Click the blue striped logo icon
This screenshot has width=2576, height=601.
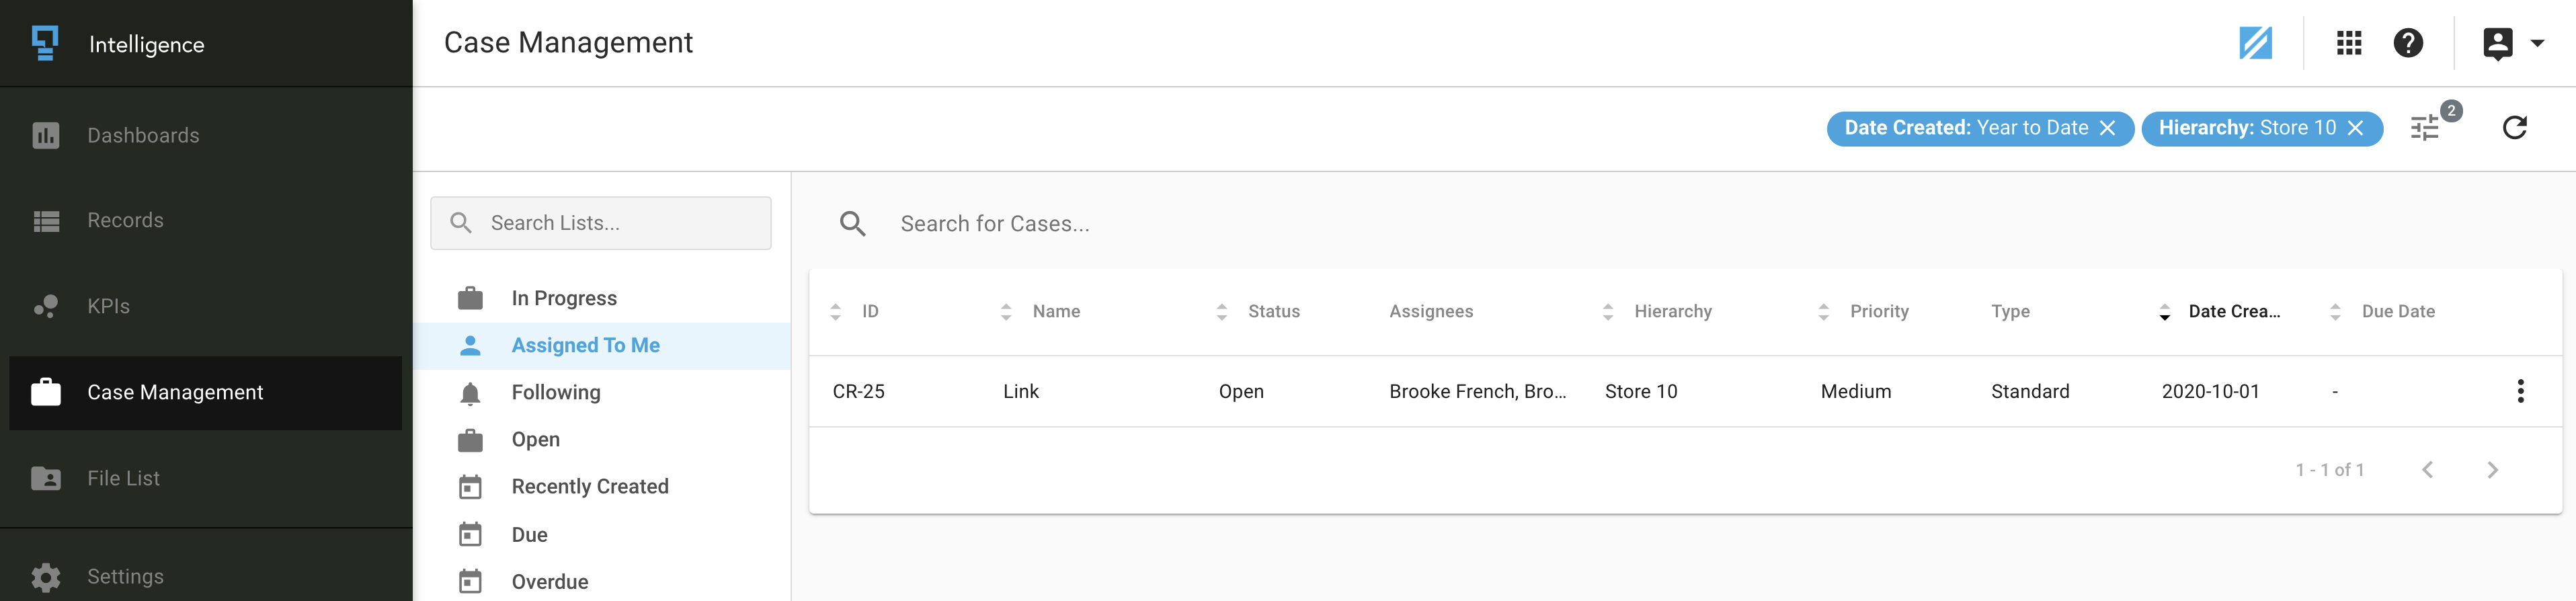2255,43
